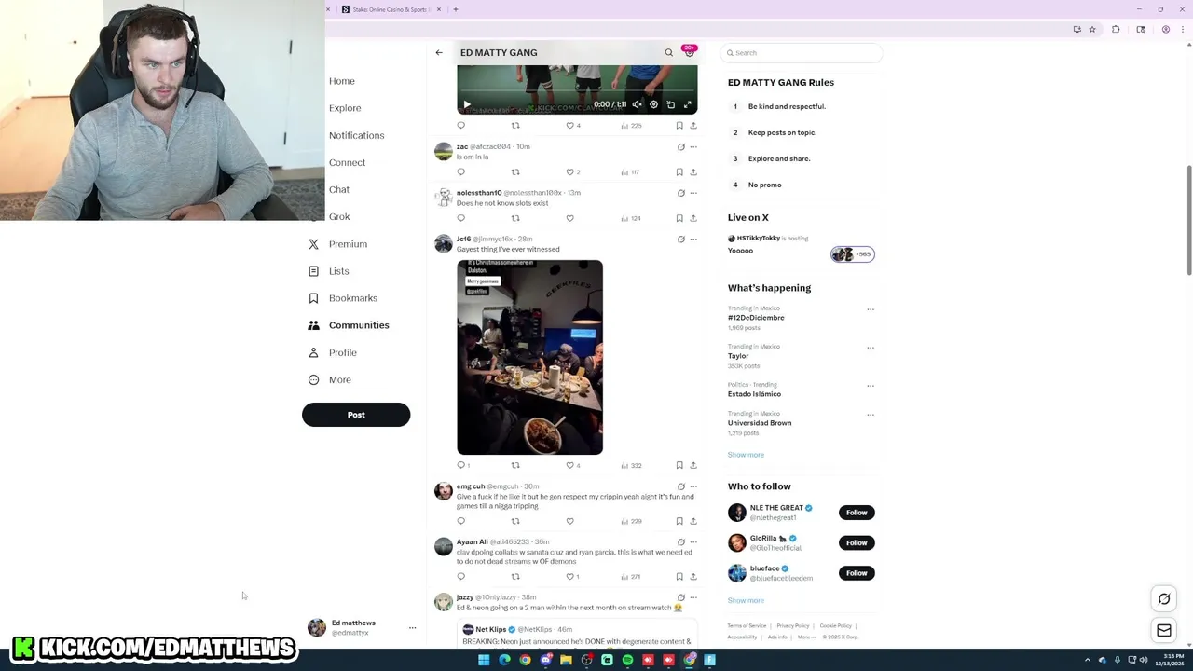
Task: Open the messages floating button at bottom right
Action: (x=1164, y=631)
